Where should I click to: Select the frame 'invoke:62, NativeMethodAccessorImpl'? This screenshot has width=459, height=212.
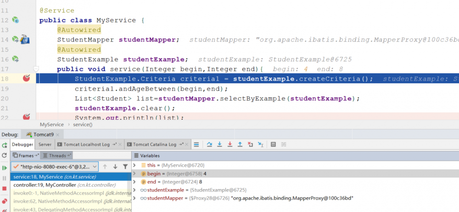(x=71, y=201)
